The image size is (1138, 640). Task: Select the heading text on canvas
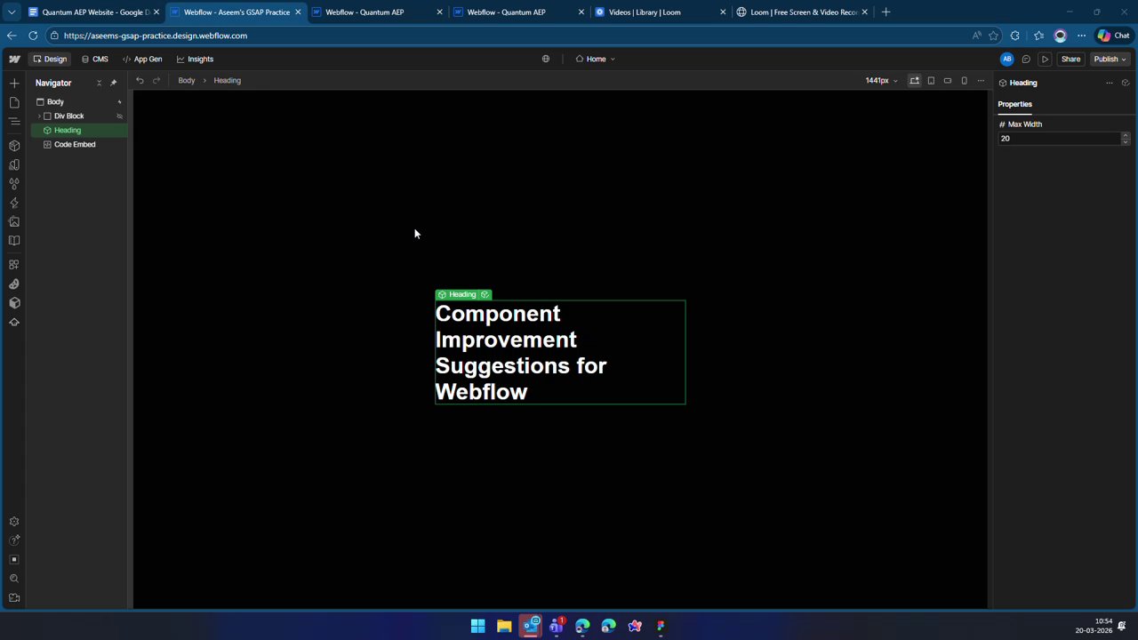pyautogui.click(x=560, y=353)
